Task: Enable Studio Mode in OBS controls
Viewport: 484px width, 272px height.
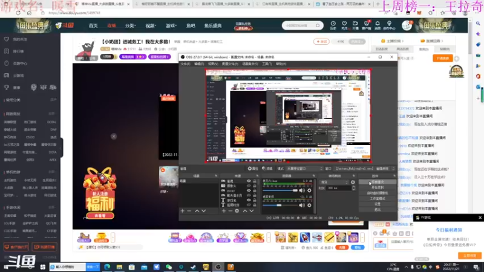Action: tap(378, 199)
